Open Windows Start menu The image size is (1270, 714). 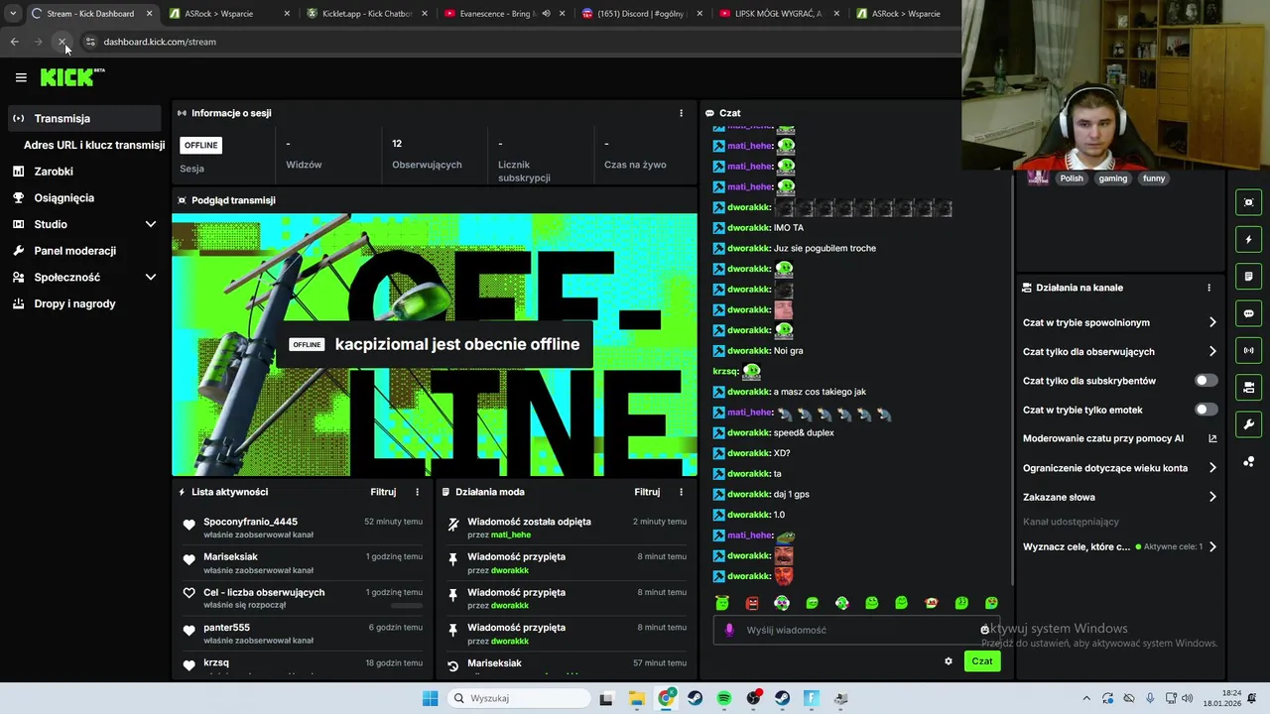[430, 698]
